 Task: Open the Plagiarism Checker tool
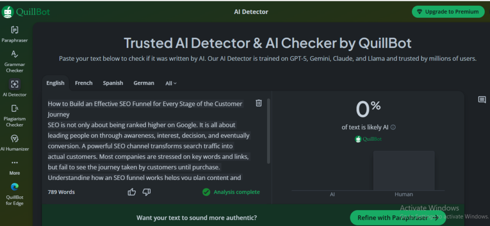click(14, 109)
